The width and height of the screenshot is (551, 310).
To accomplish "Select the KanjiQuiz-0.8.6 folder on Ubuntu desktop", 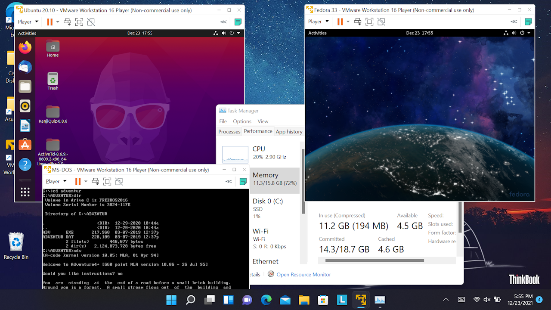I will coord(53,114).
